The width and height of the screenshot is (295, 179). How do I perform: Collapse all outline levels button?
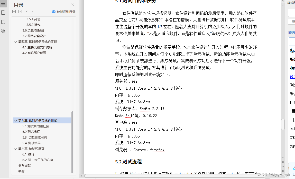pyautogui.click(x=20, y=12)
